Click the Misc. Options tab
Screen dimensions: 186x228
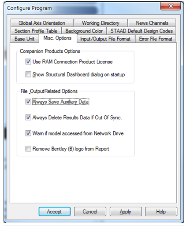point(57,38)
